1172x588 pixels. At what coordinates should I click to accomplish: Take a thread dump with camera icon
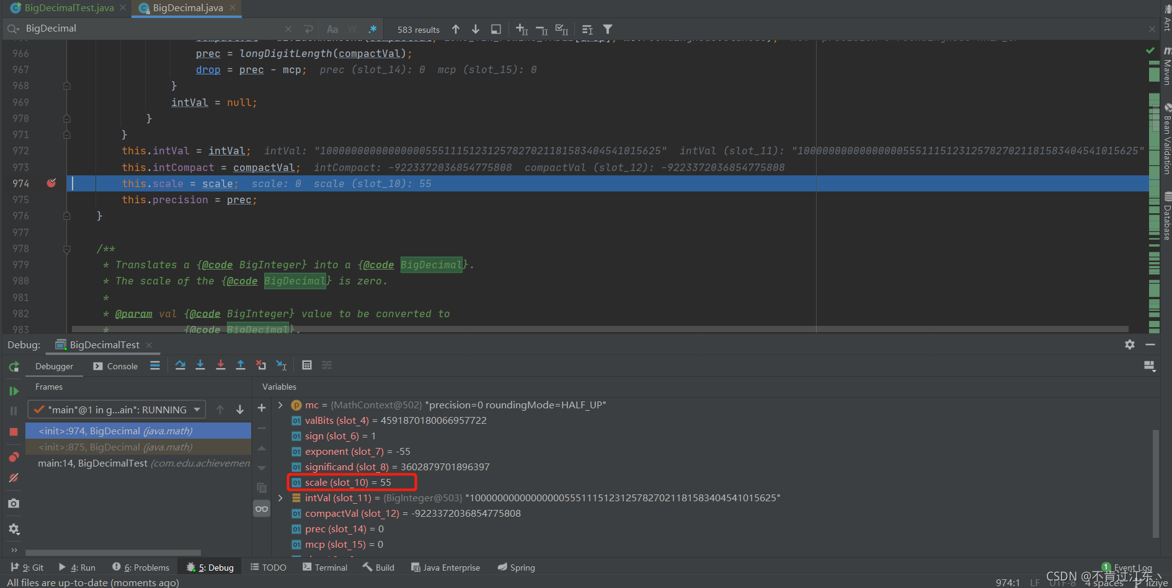pos(14,504)
